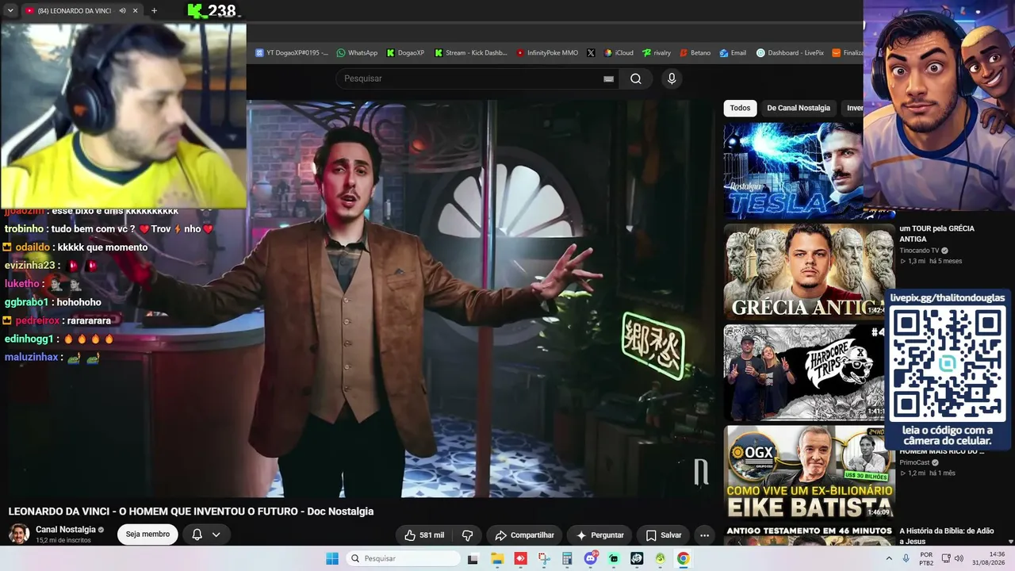
Task: Open the rivalry bookmark
Action: [x=657, y=53]
